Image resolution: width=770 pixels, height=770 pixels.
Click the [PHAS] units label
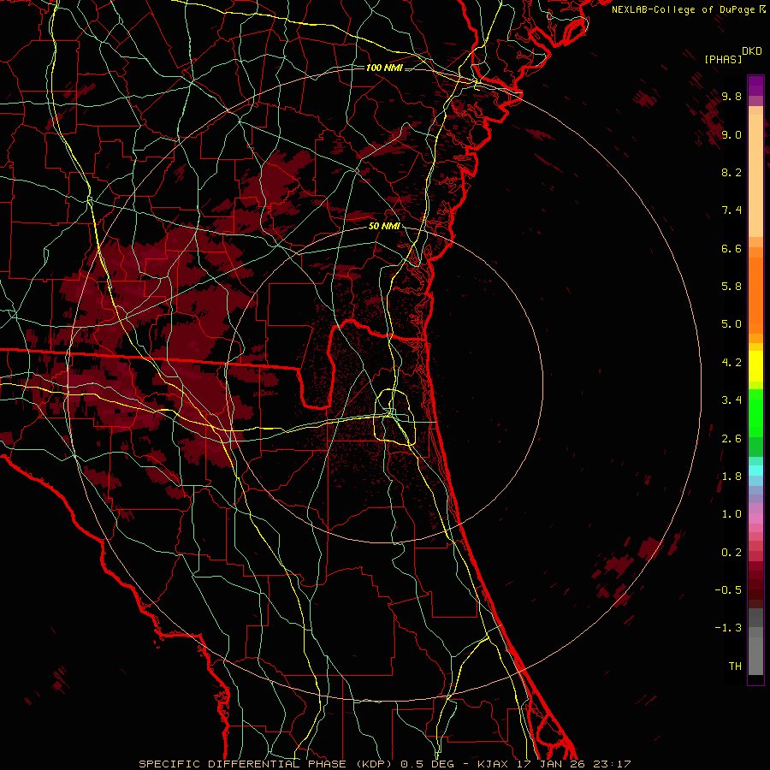pyautogui.click(x=723, y=59)
